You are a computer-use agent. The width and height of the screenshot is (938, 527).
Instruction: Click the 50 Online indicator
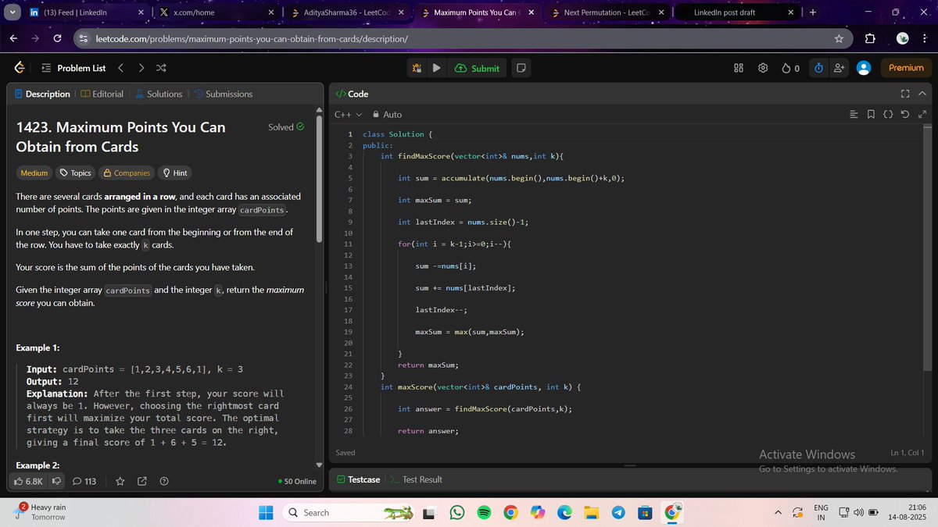tap(297, 482)
